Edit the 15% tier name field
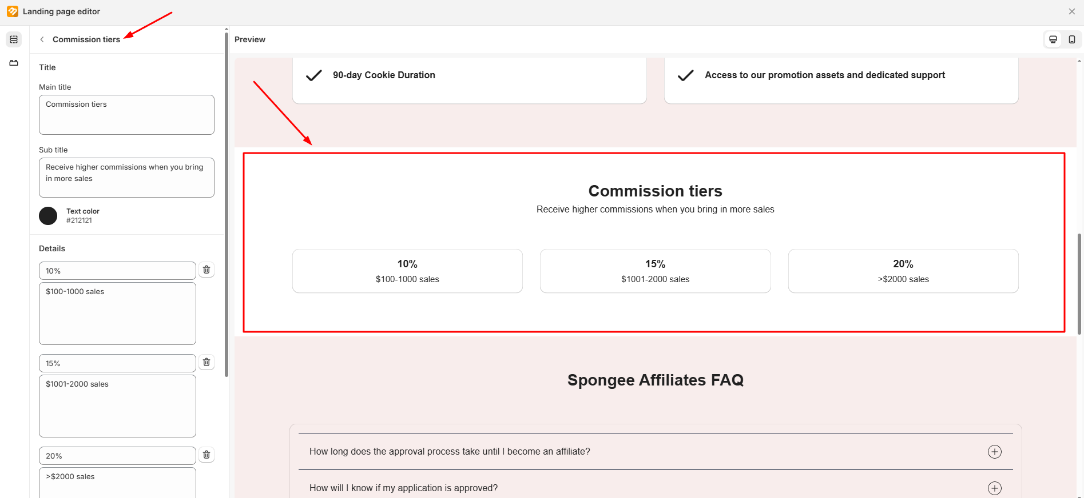The height and width of the screenshot is (498, 1084). pyautogui.click(x=117, y=363)
